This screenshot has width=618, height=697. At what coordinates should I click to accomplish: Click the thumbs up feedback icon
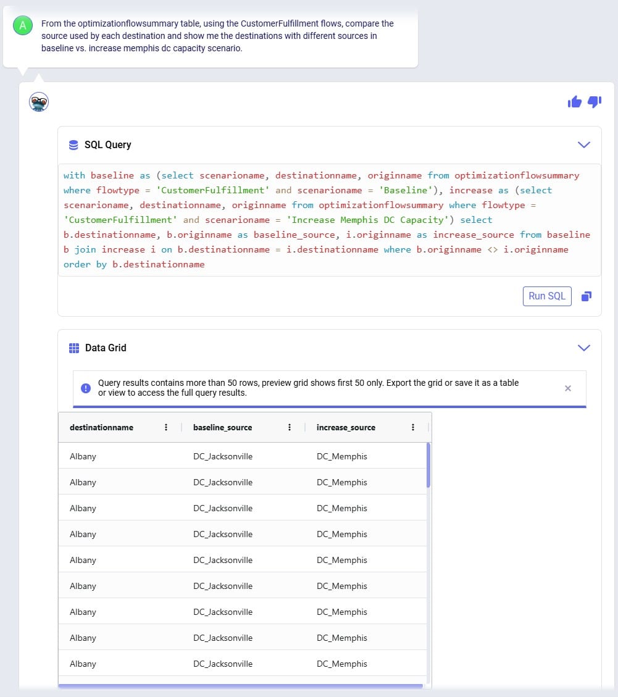[574, 102]
